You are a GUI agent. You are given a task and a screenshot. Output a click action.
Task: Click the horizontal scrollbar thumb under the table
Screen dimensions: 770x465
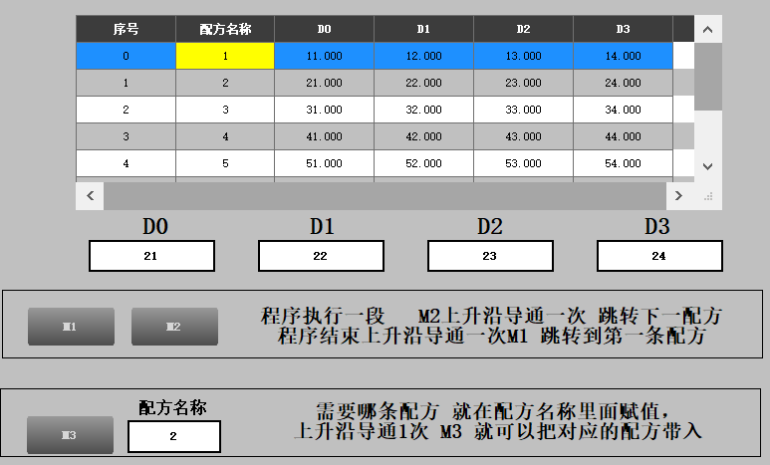point(384,195)
